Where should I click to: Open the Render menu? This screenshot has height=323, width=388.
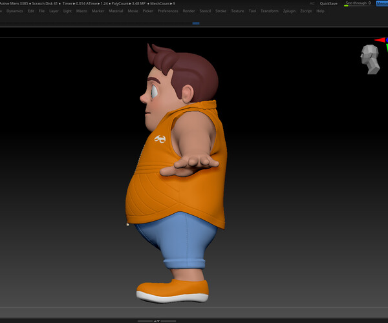pyautogui.click(x=189, y=11)
